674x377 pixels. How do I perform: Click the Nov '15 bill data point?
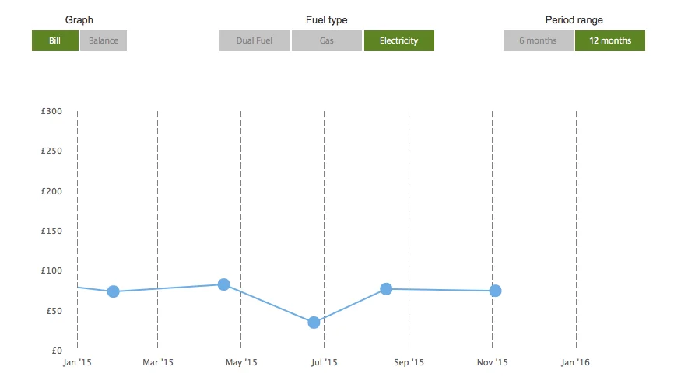[495, 291]
